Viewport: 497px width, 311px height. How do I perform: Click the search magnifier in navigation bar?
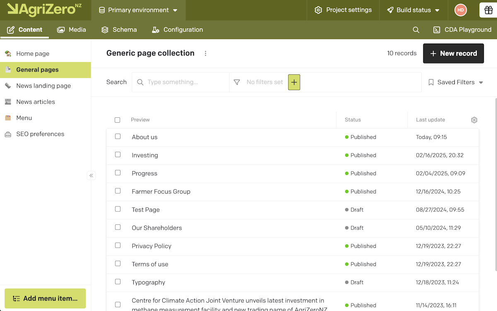416,30
